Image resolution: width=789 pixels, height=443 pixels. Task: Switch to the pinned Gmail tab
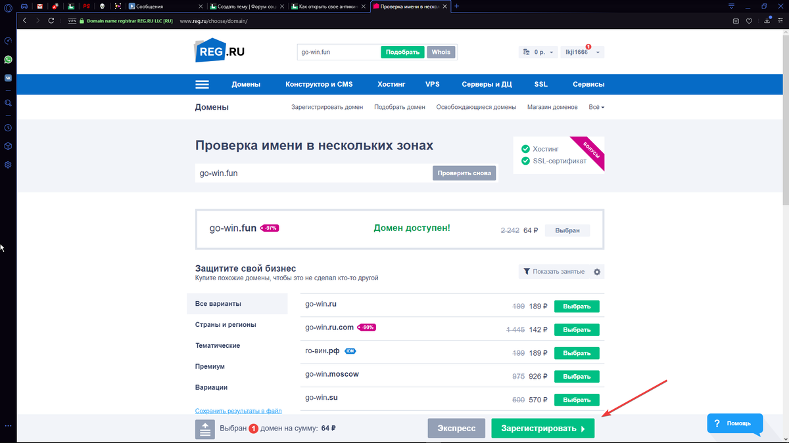pos(39,6)
